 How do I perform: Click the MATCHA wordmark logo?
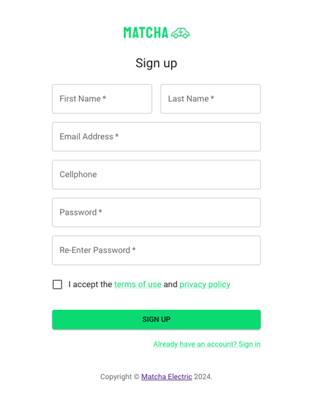point(146,33)
